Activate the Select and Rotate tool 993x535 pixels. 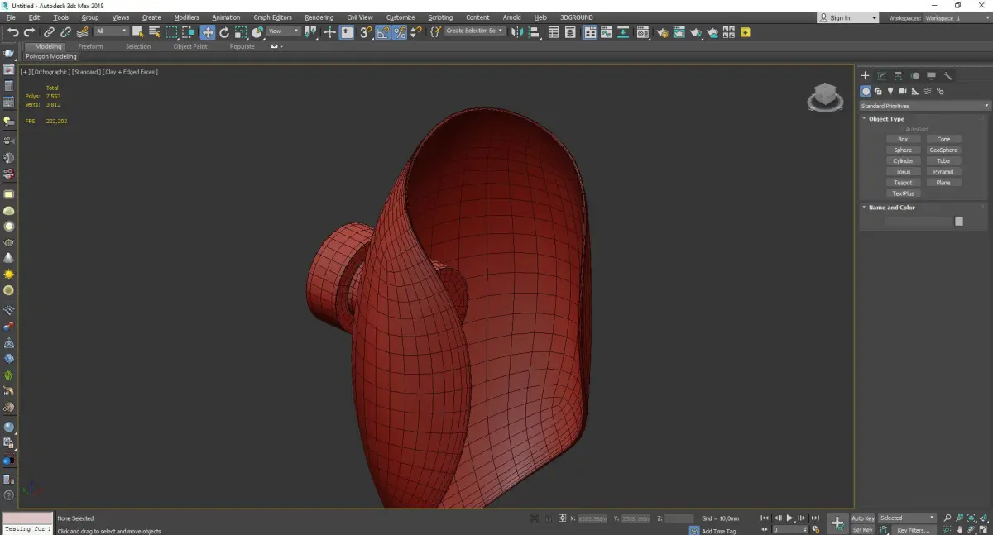[x=224, y=32]
